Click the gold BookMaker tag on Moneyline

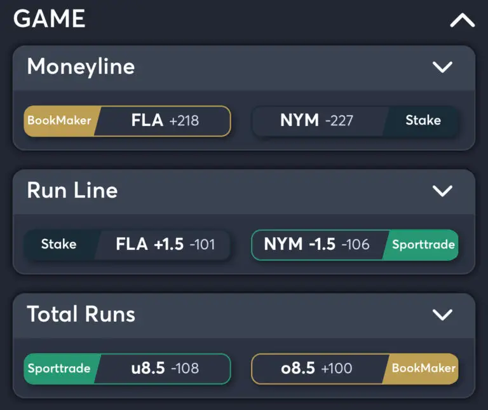(59, 121)
